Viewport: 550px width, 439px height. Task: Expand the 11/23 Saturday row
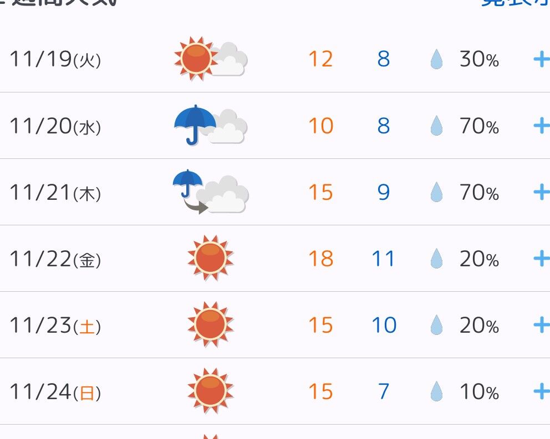tap(541, 325)
